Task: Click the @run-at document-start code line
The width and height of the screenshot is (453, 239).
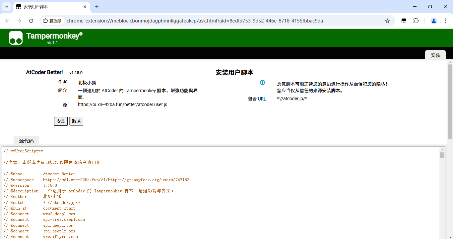Action: click(x=39, y=208)
